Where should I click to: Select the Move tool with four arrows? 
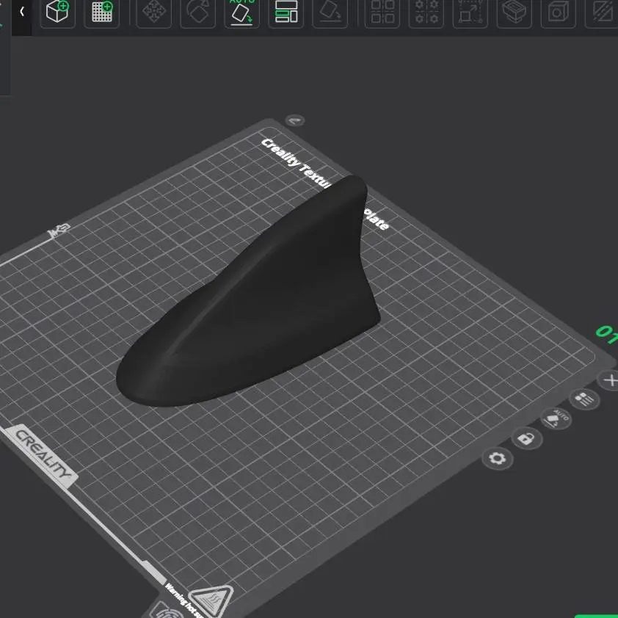[153, 12]
